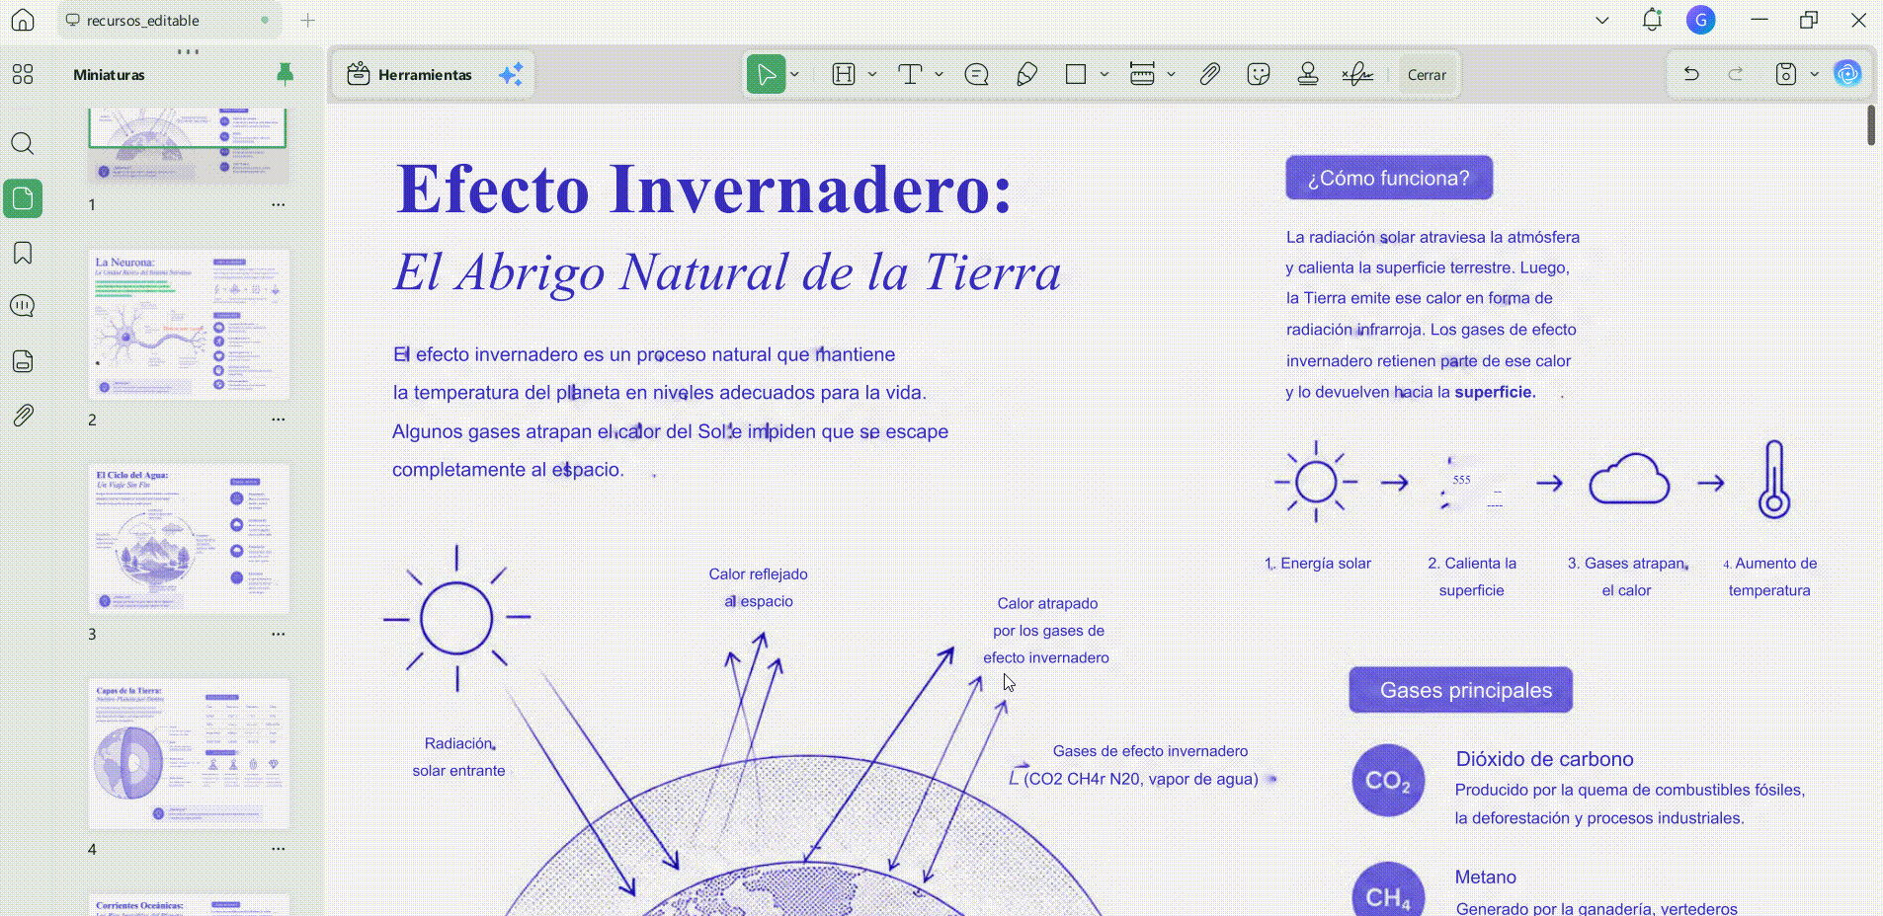Image resolution: width=1883 pixels, height=916 pixels.
Task: Click the 'Efecto Invernadero:' title text
Action: point(704,189)
